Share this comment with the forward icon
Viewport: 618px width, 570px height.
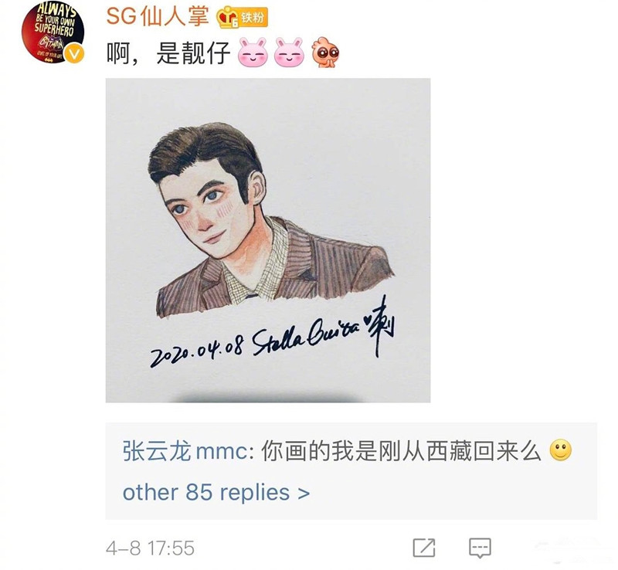pos(424,548)
